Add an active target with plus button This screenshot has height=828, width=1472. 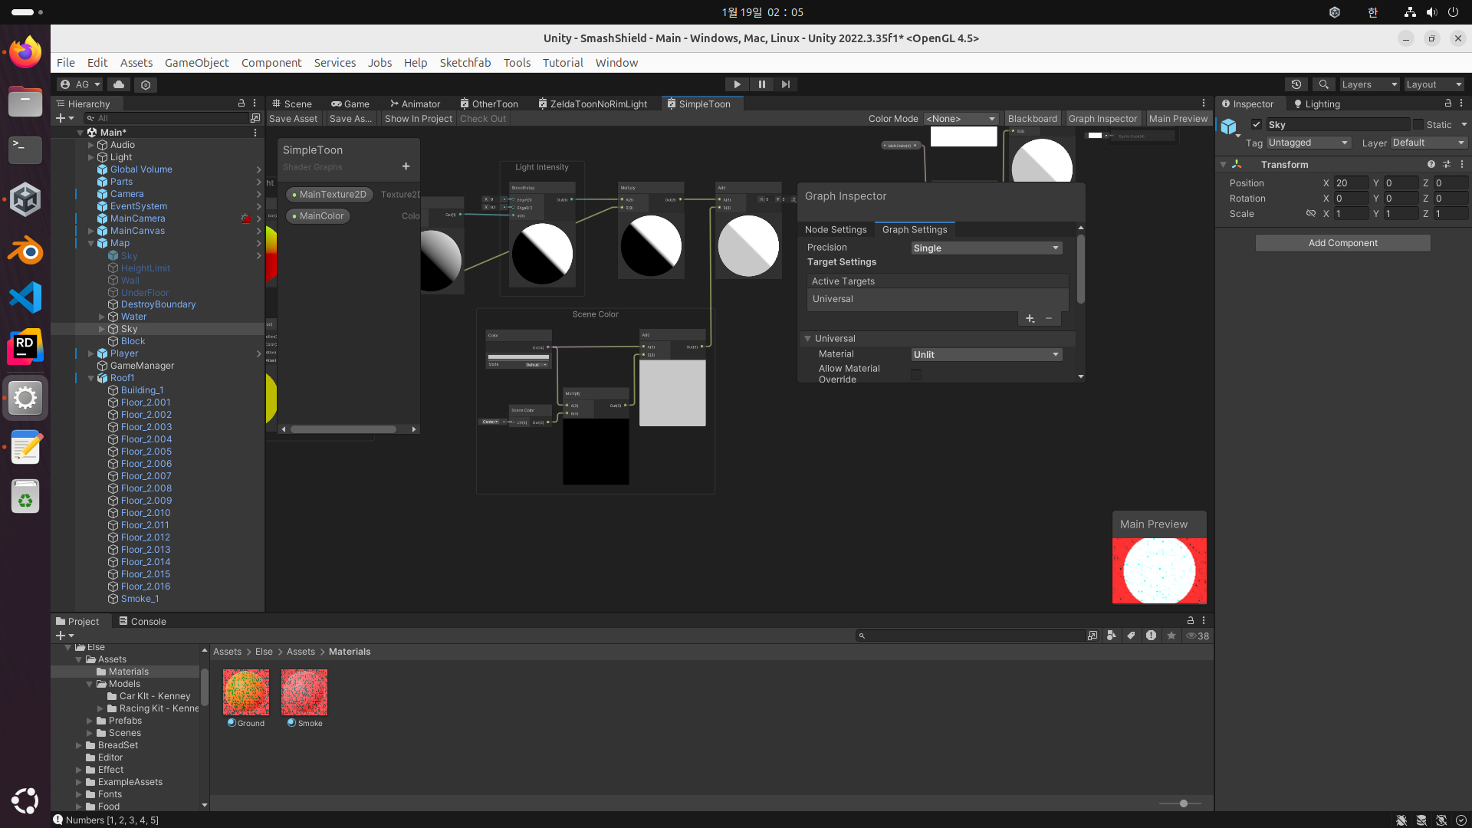coord(1030,319)
